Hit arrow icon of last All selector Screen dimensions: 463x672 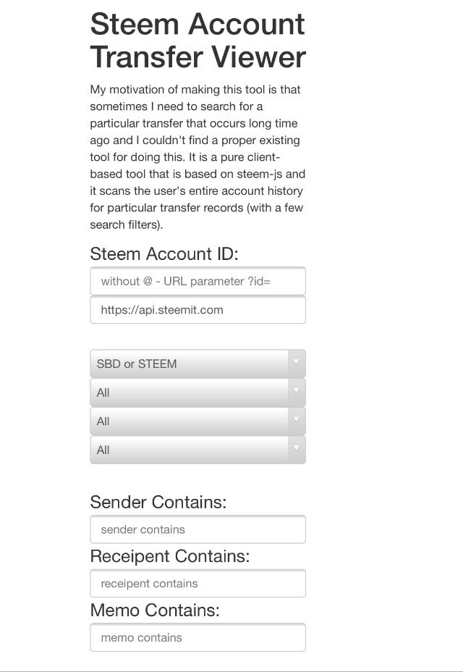point(296,448)
